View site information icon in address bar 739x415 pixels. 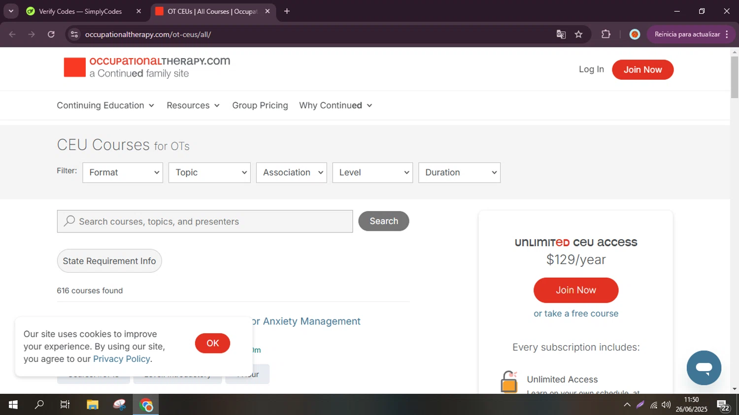74,34
